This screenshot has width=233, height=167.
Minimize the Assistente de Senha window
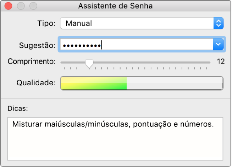tap(20, 6)
